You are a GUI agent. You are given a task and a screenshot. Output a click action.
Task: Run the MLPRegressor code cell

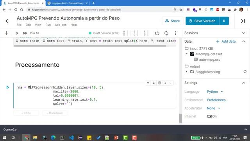8,87
